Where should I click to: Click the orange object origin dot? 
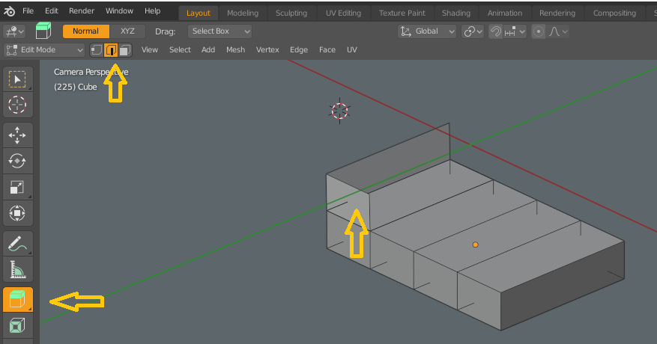pyautogui.click(x=475, y=245)
